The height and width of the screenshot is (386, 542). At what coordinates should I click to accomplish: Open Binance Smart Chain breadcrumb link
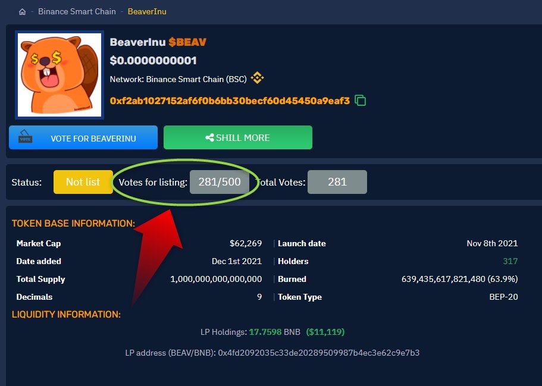(77, 11)
